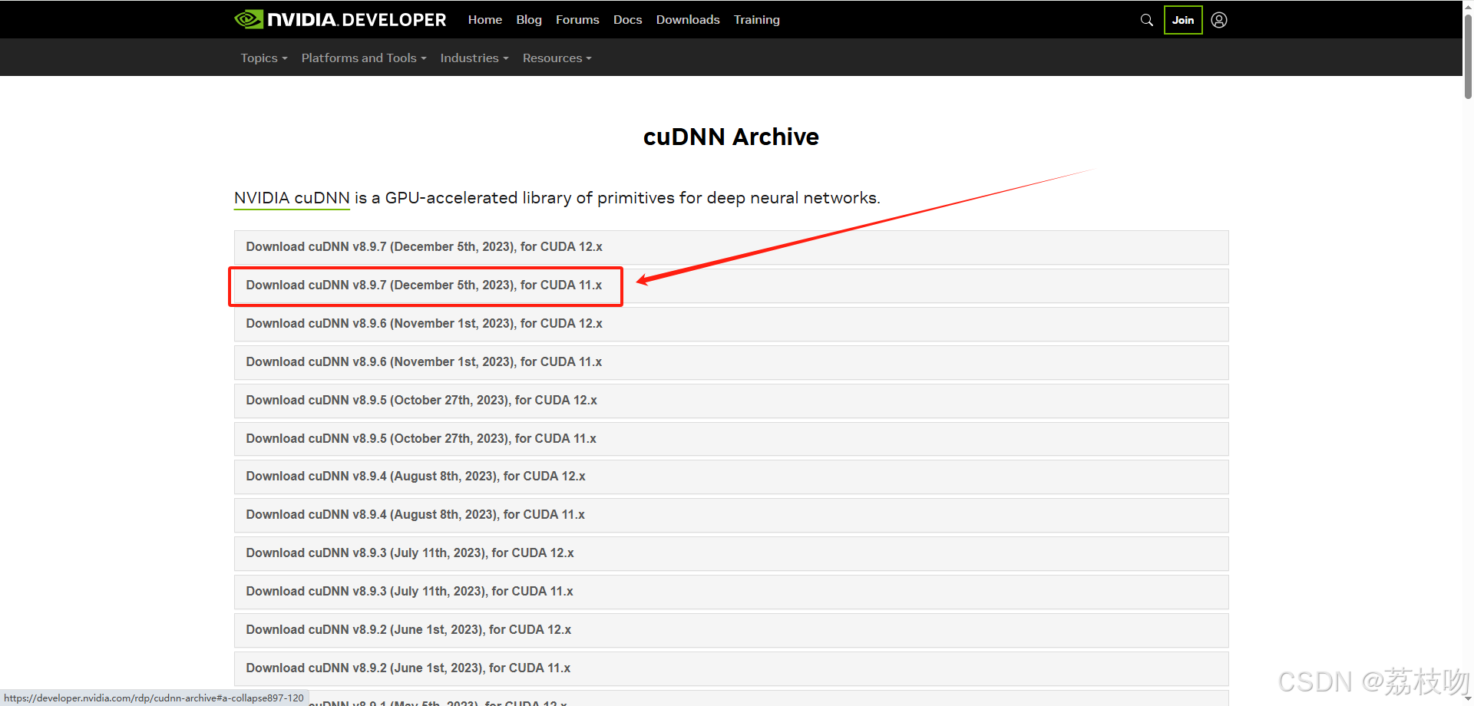The width and height of the screenshot is (1474, 706).
Task: Open the Docs menu item
Action: (627, 20)
